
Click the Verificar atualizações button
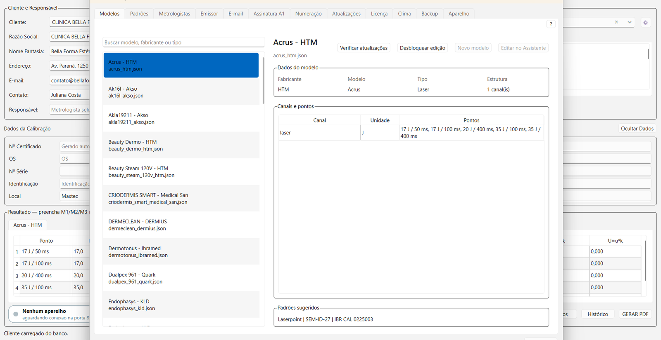tap(364, 48)
